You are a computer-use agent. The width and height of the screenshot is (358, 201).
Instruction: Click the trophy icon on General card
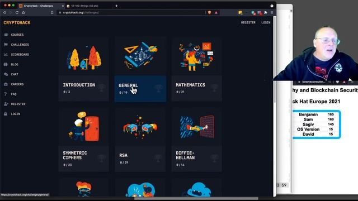tap(158, 88)
